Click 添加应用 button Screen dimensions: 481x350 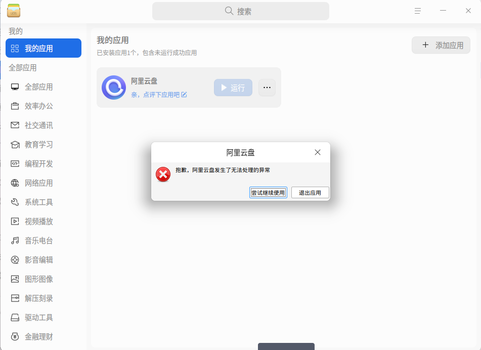point(441,45)
